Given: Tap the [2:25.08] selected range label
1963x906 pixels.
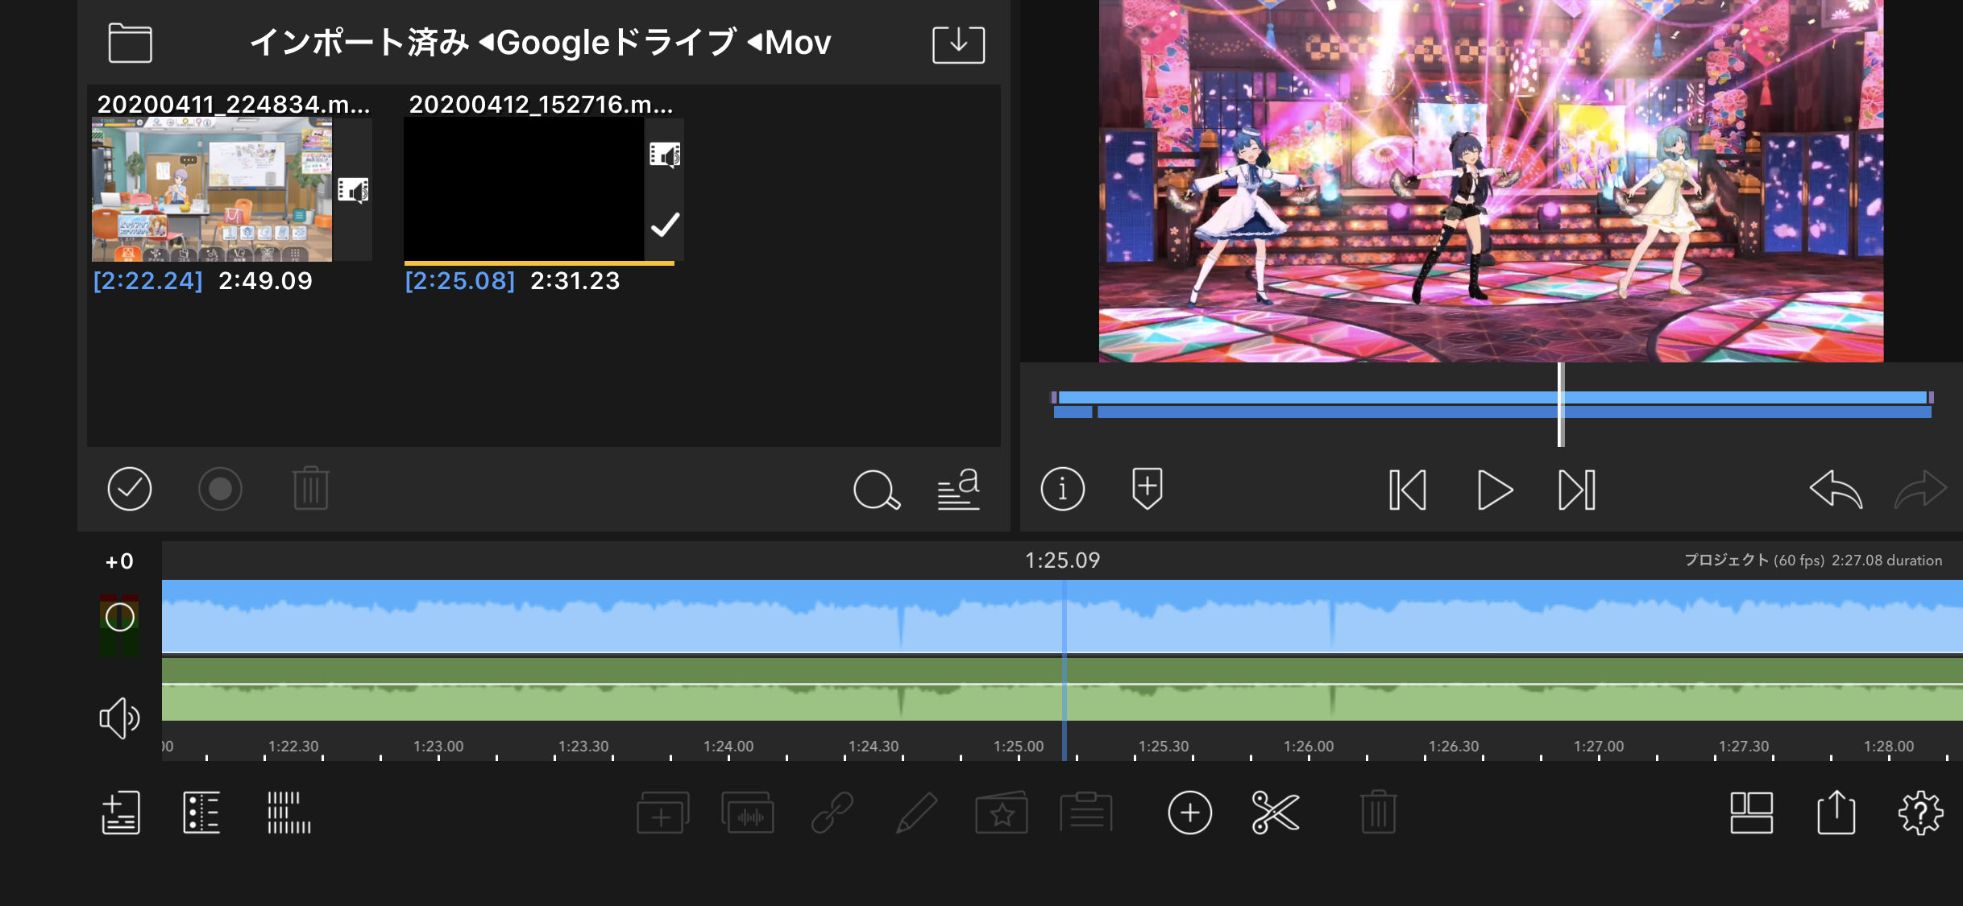Looking at the screenshot, I should pyautogui.click(x=460, y=281).
